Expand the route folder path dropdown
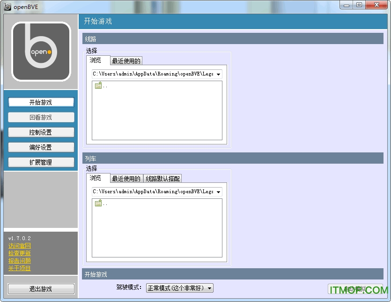 coord(218,74)
